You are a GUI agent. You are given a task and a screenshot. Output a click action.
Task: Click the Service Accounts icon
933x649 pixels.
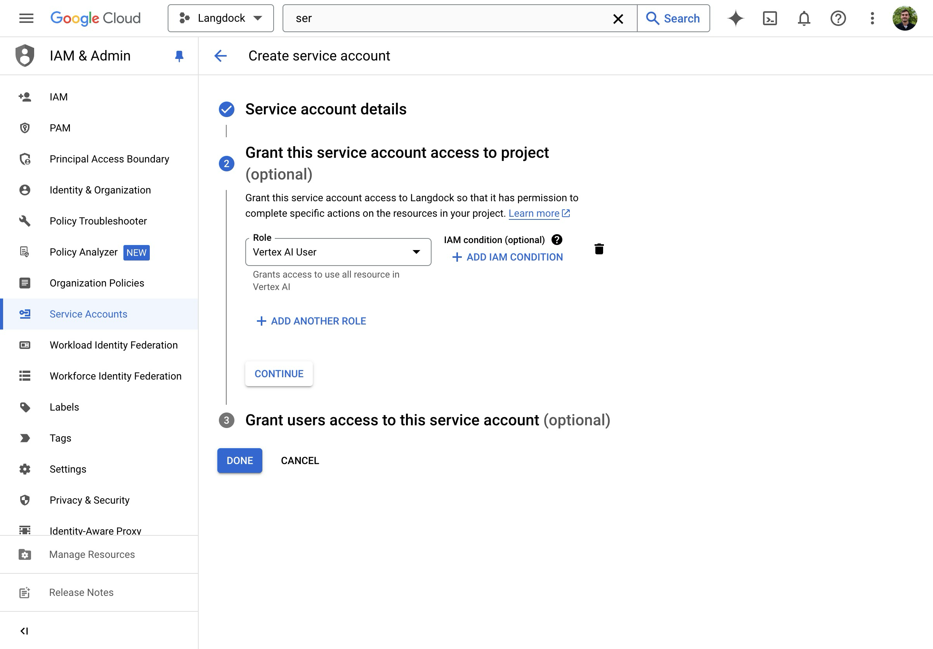pyautogui.click(x=25, y=314)
